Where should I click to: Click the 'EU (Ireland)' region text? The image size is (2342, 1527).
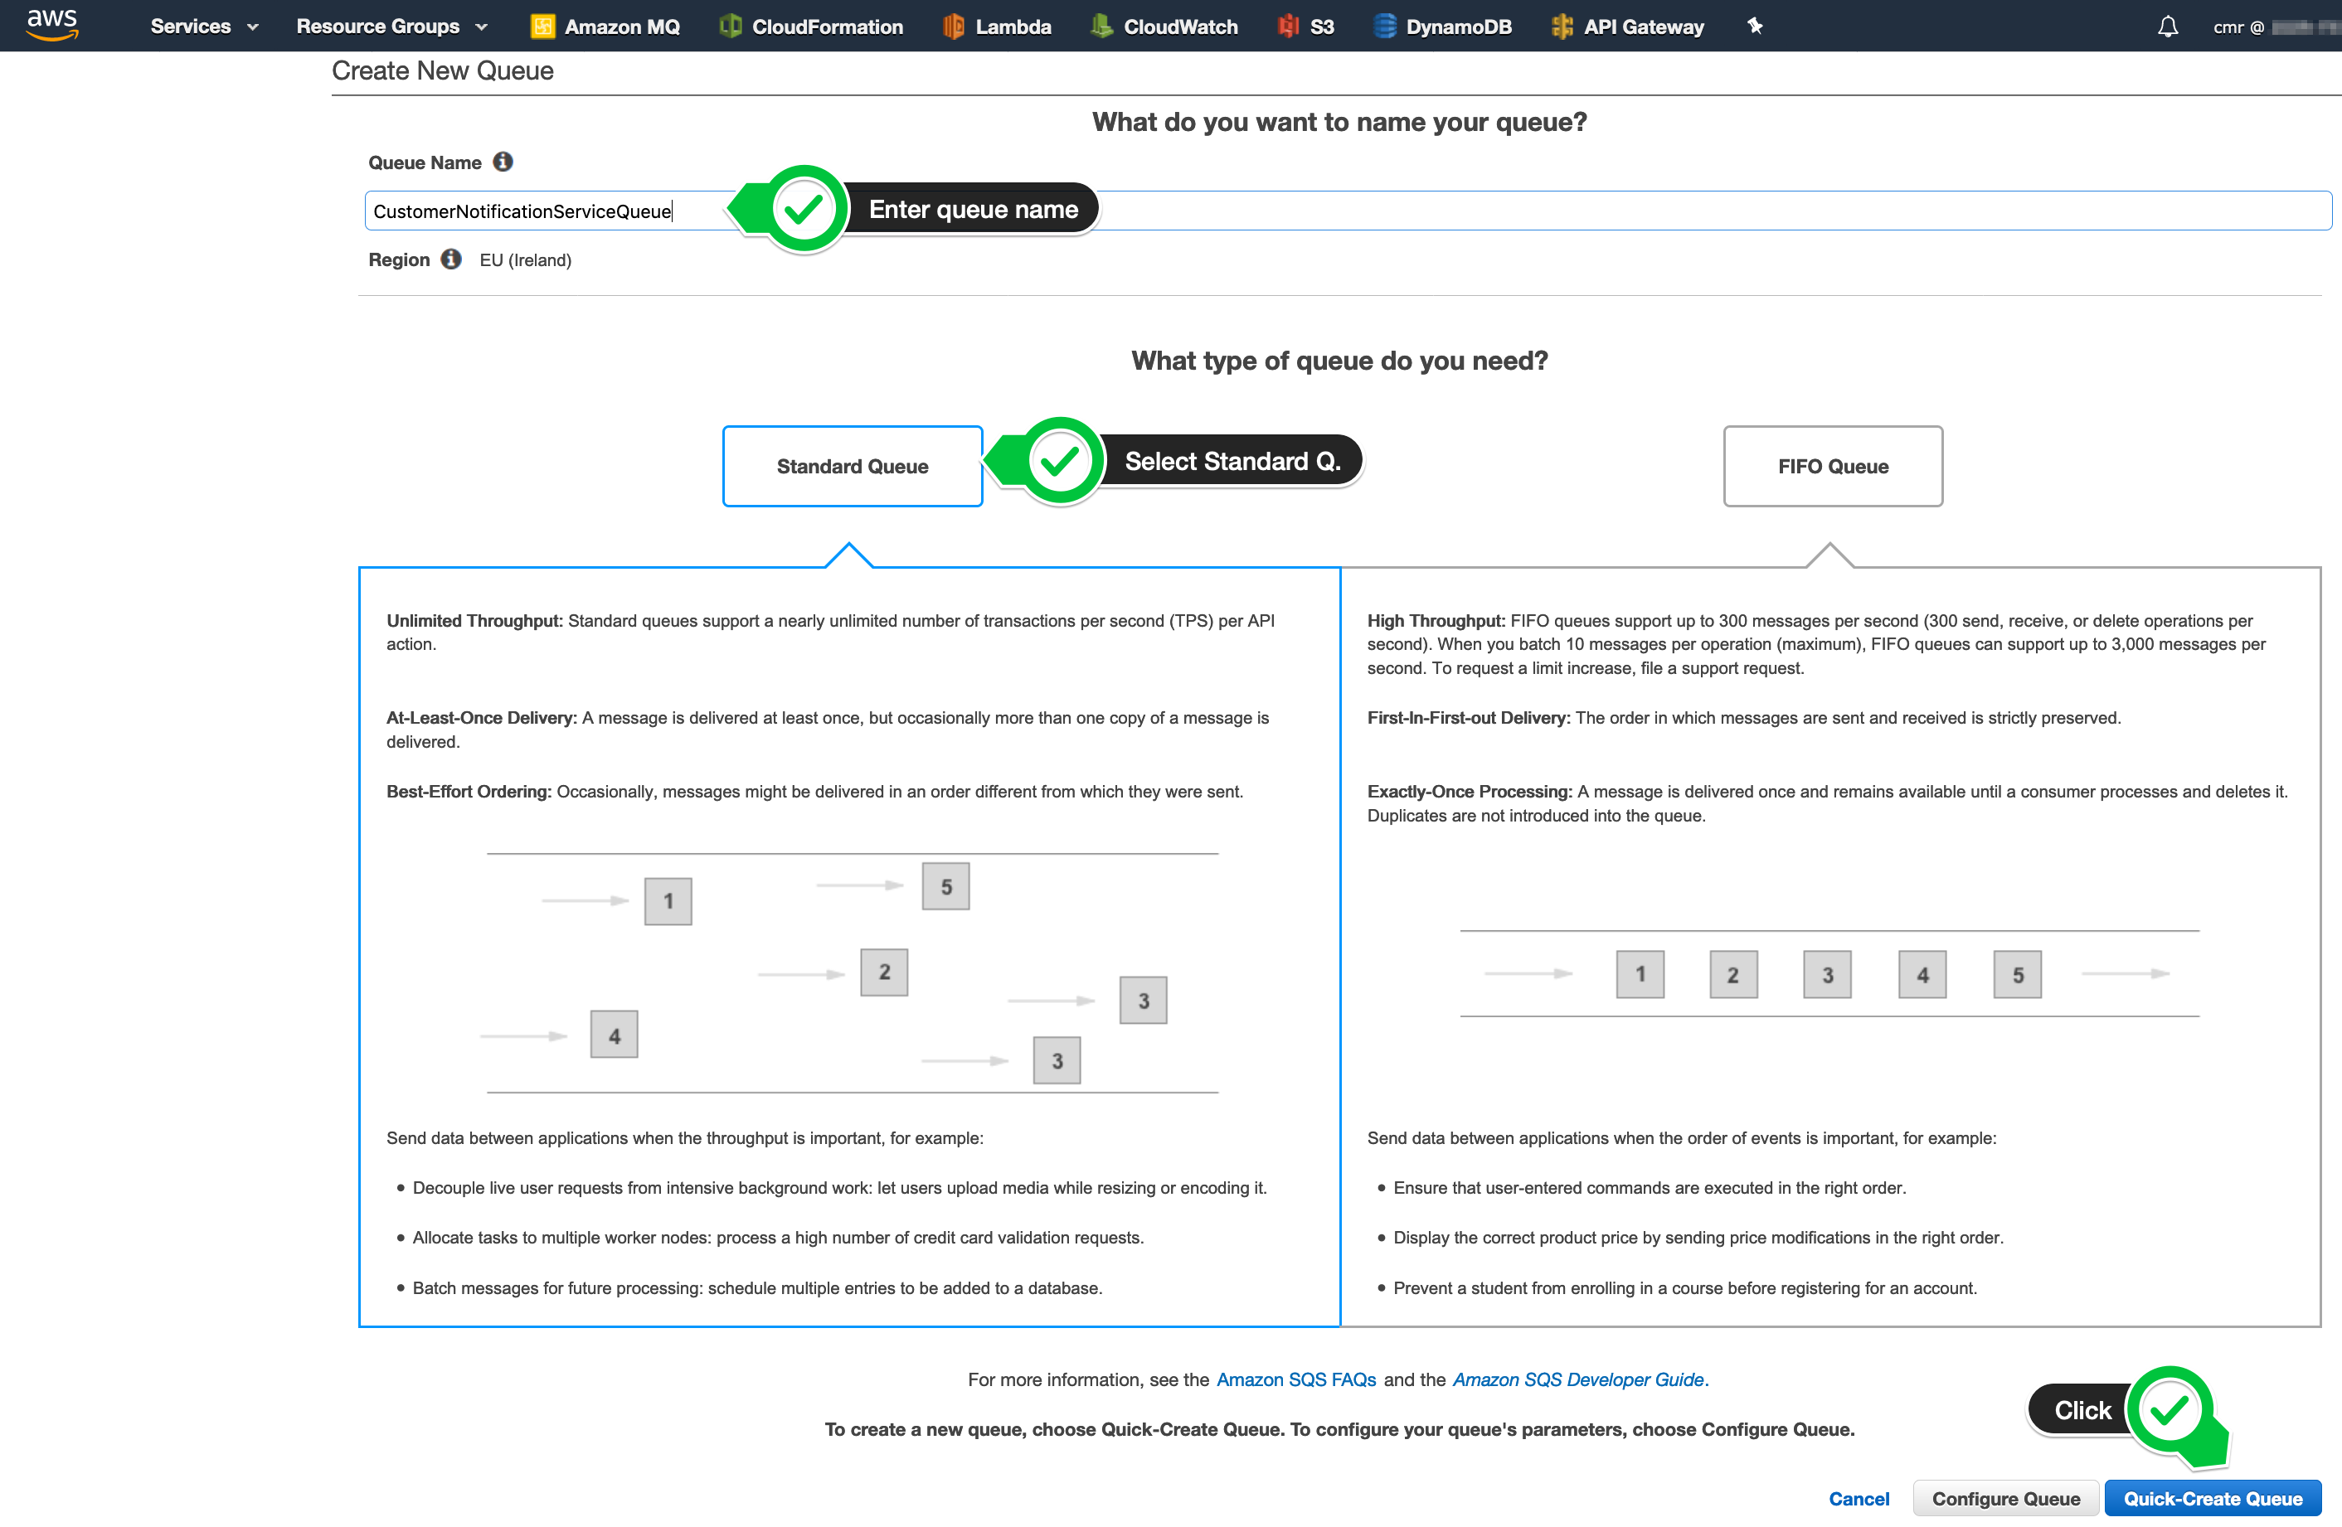pos(526,259)
